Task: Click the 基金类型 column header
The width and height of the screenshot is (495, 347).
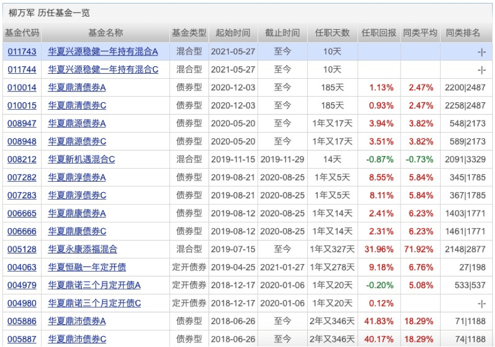Action: click(x=189, y=33)
